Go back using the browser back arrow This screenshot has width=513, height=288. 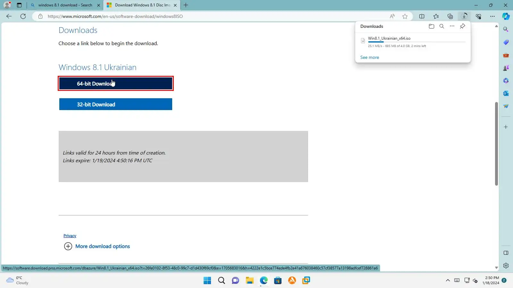click(x=9, y=16)
